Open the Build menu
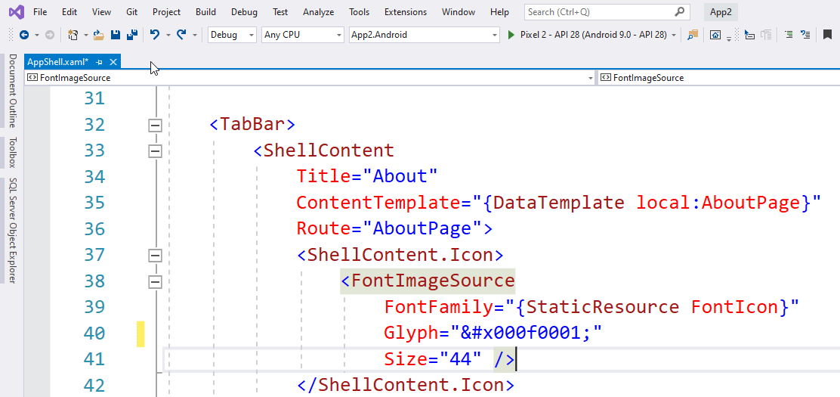Screen dimensions: 840x397 pos(205,12)
